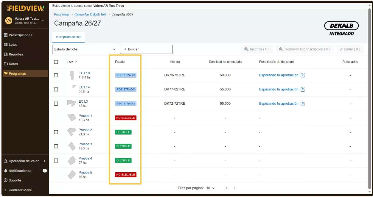Open Esperando tu aprobación for EC L3
Image resolution: width=373 pixels, height=197 pixels.
[279, 104]
